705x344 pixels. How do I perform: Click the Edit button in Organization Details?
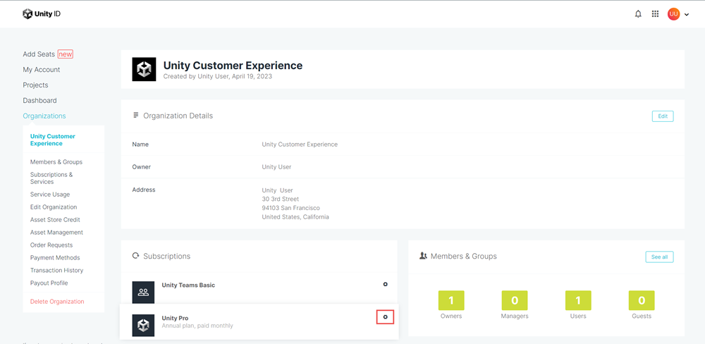click(663, 116)
